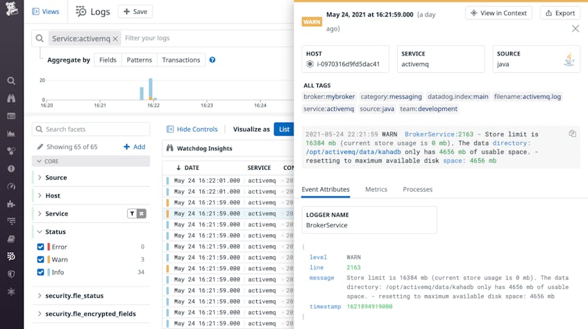Select List visualization button

pos(284,129)
